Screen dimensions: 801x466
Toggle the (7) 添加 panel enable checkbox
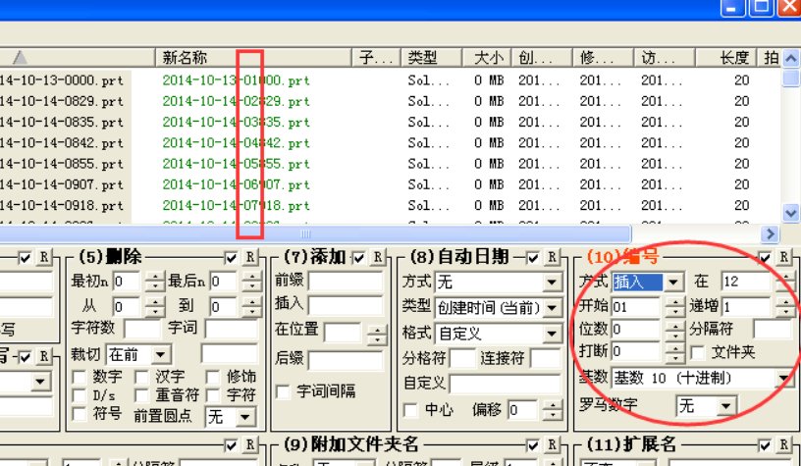358,258
